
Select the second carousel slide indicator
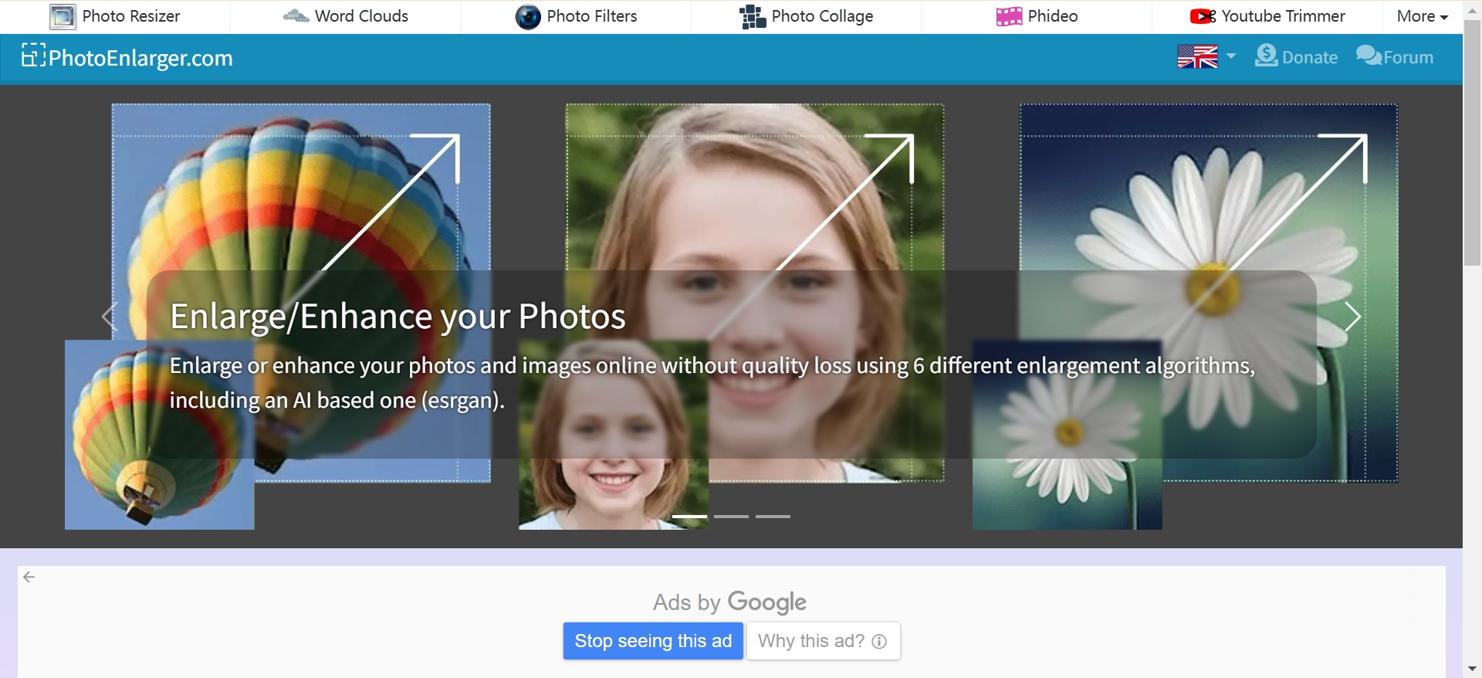click(731, 516)
